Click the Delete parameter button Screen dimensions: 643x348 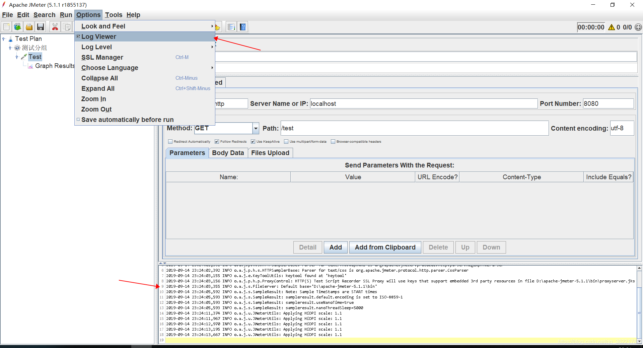pyautogui.click(x=438, y=247)
